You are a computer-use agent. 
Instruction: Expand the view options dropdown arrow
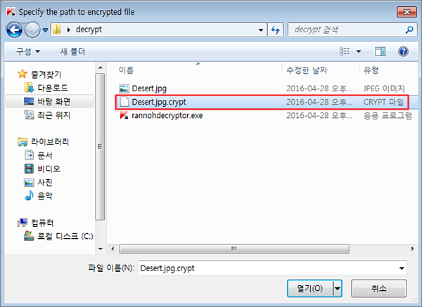pyautogui.click(x=359, y=51)
